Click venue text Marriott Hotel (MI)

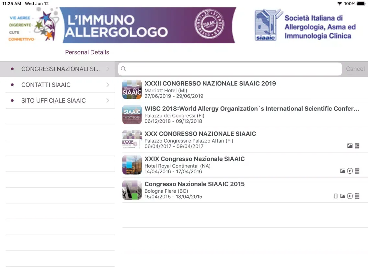pyautogui.click(x=166, y=90)
